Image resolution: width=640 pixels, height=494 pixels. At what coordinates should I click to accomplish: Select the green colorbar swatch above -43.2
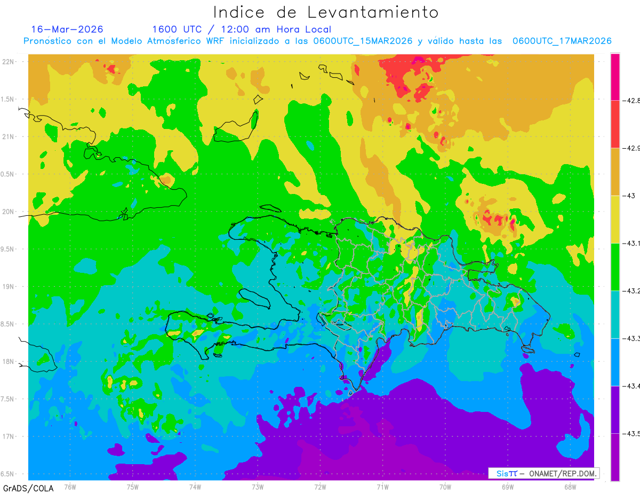coord(615,267)
